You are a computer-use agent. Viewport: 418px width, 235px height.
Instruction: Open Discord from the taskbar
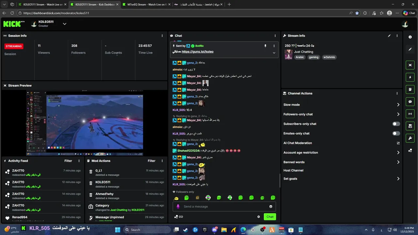point(214,230)
